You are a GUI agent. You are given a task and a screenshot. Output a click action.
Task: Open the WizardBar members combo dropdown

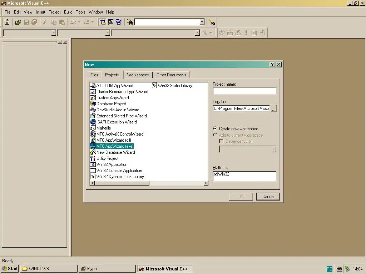tap(197, 33)
